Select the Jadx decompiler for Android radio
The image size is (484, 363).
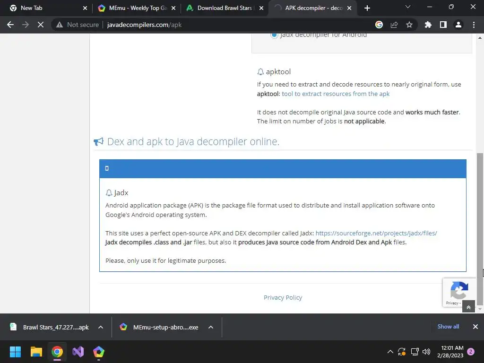click(274, 35)
